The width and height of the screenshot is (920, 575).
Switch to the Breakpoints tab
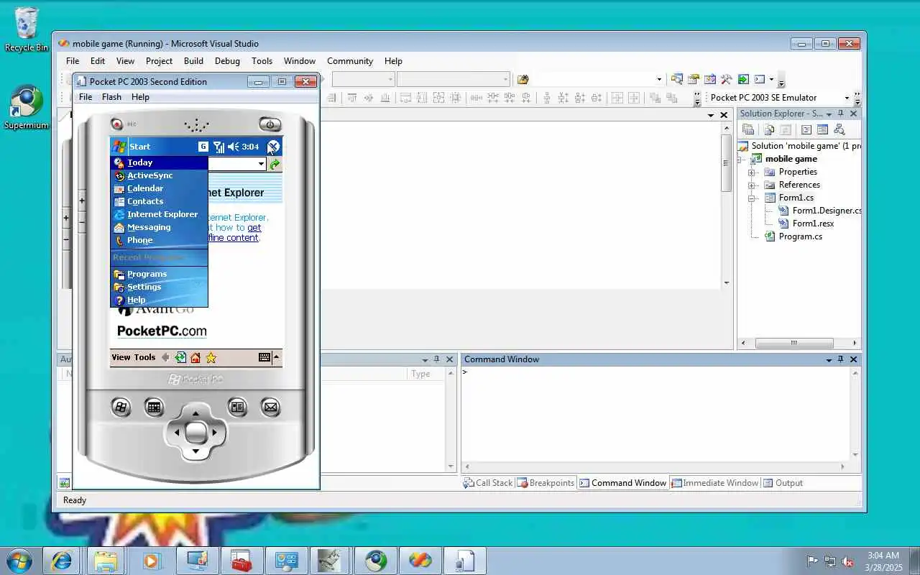[546, 483]
